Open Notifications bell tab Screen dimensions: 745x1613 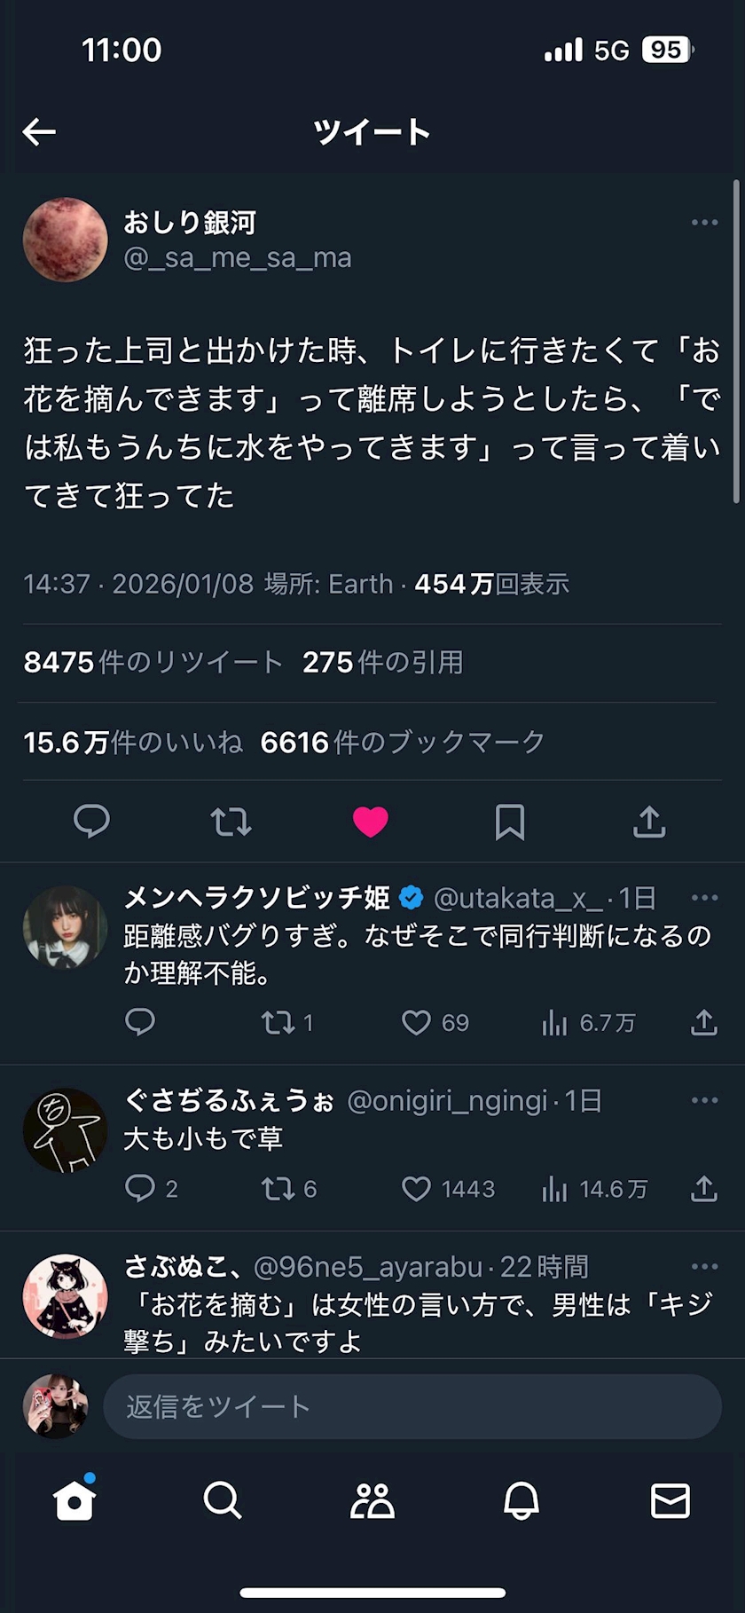tap(521, 1501)
